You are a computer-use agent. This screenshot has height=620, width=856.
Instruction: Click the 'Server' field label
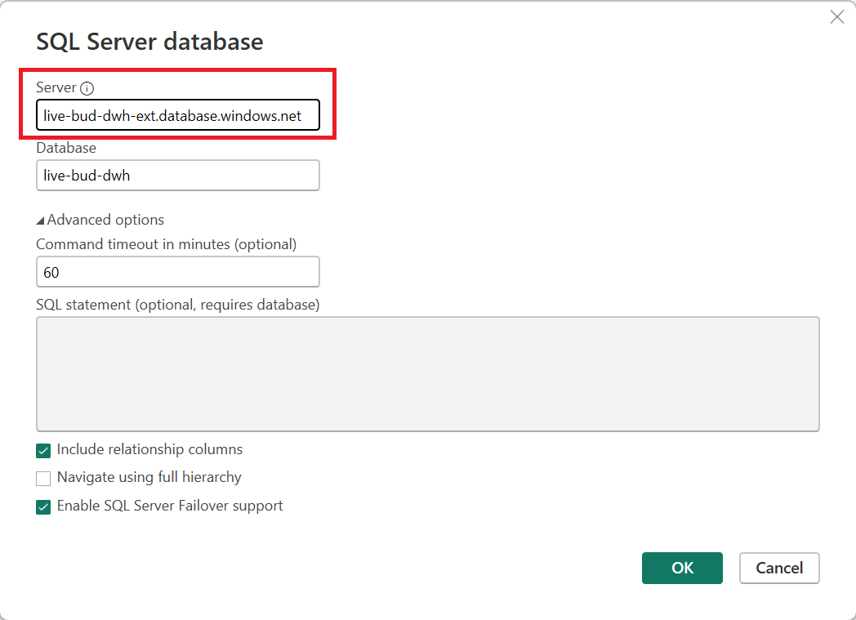tap(56, 88)
